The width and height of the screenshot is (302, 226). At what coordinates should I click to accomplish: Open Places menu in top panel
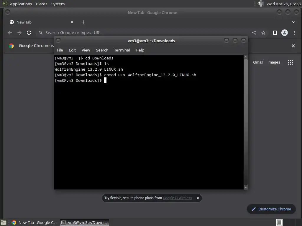pos(42,4)
